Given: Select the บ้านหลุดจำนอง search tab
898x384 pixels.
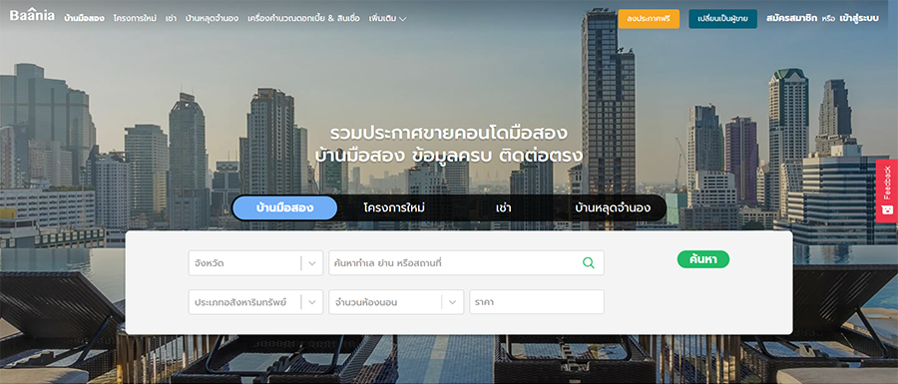Looking at the screenshot, I should (613, 207).
